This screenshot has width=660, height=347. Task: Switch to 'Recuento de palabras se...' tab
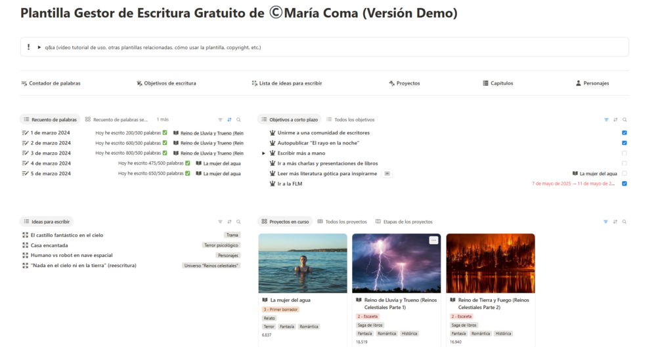tap(117, 119)
